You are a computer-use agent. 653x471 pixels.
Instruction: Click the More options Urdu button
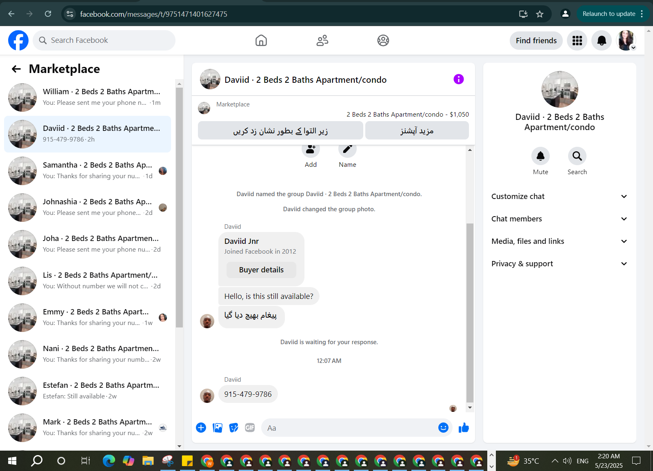point(417,130)
